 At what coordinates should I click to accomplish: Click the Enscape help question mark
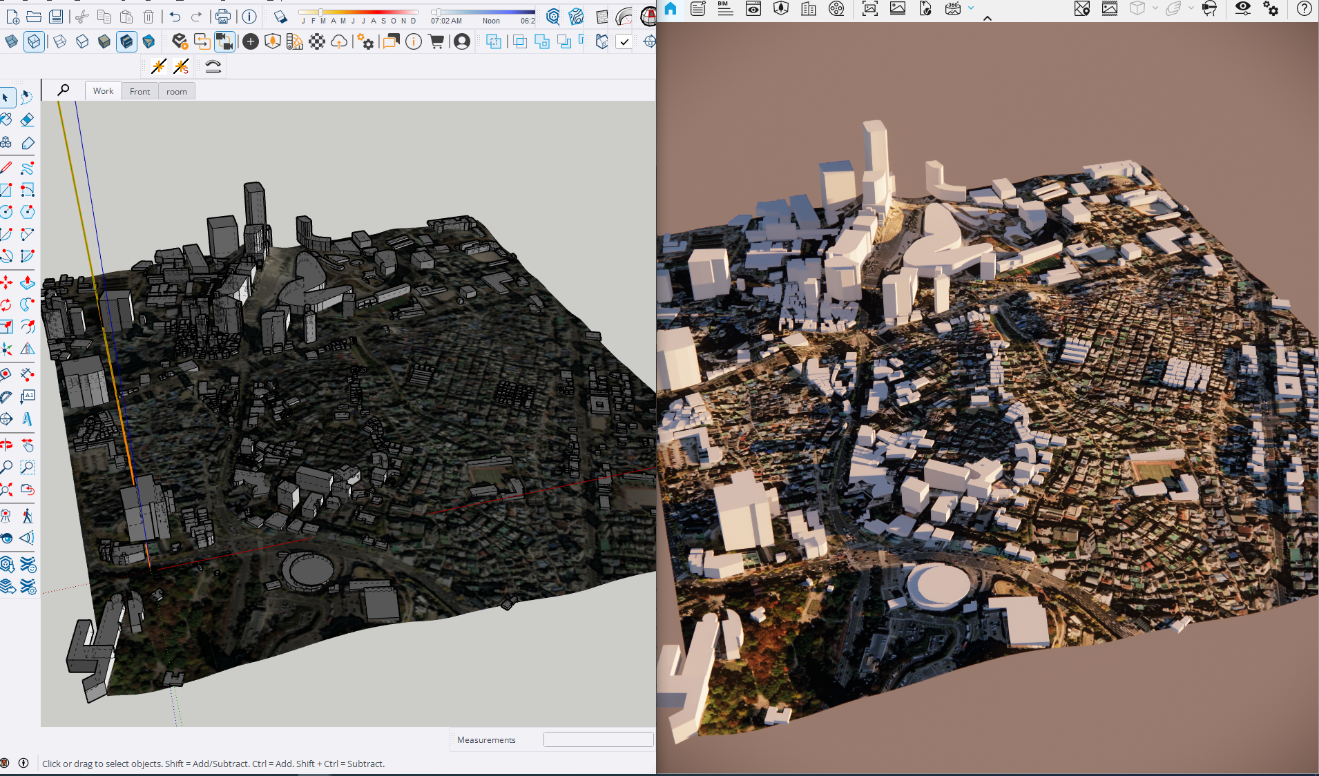(1304, 9)
